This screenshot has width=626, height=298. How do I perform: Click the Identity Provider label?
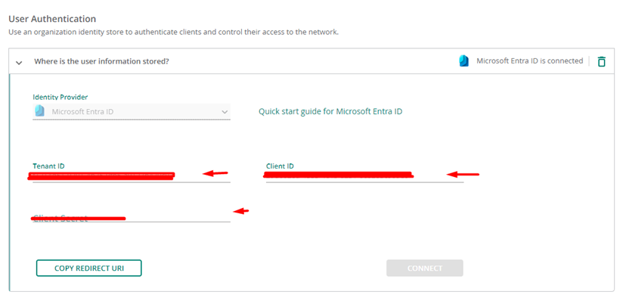pos(60,97)
